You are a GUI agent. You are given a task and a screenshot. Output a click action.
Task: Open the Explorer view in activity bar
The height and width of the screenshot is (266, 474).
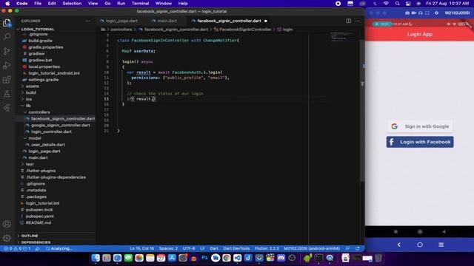point(7,23)
